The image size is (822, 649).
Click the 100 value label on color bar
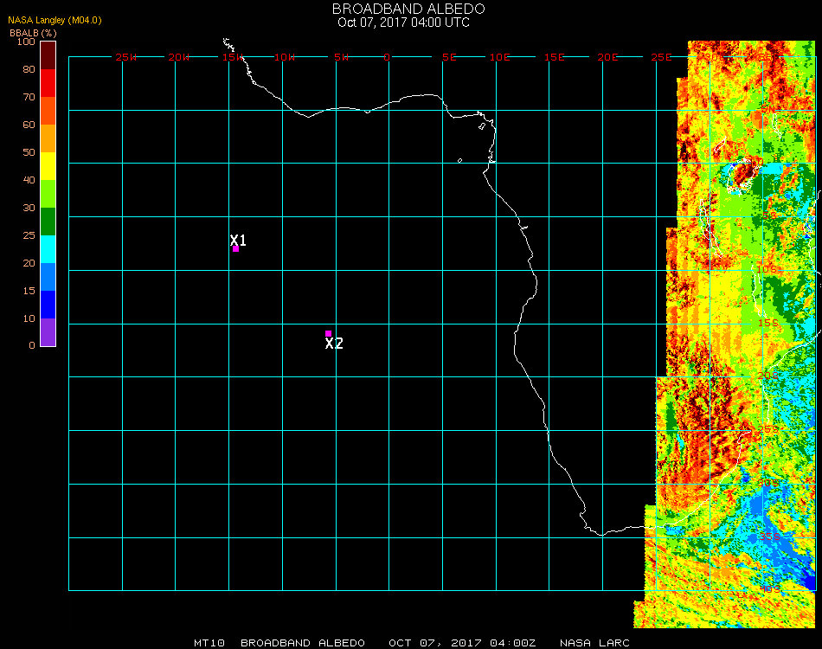click(x=26, y=42)
